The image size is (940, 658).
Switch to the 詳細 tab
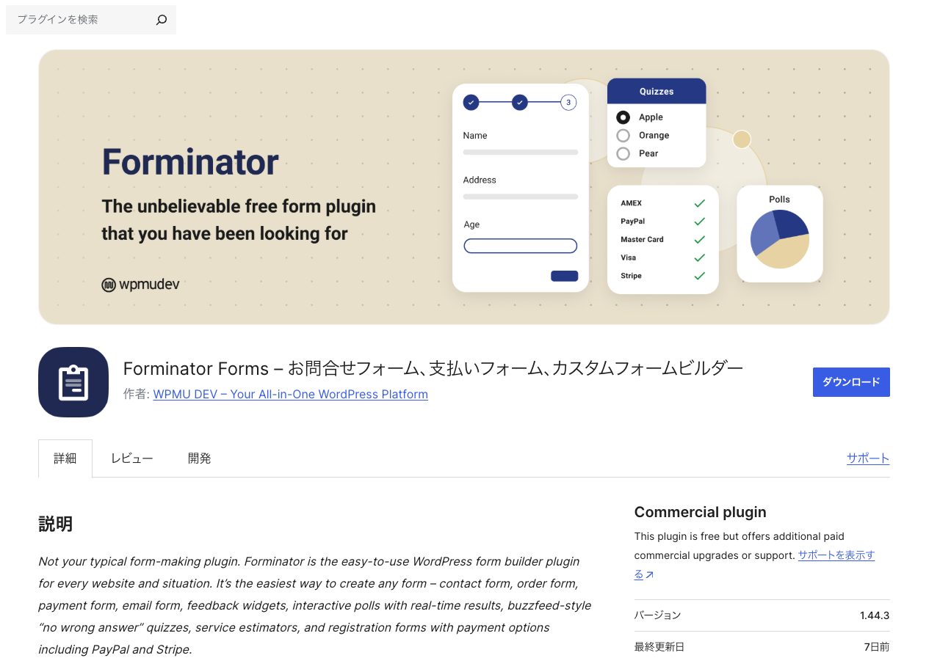coord(65,458)
